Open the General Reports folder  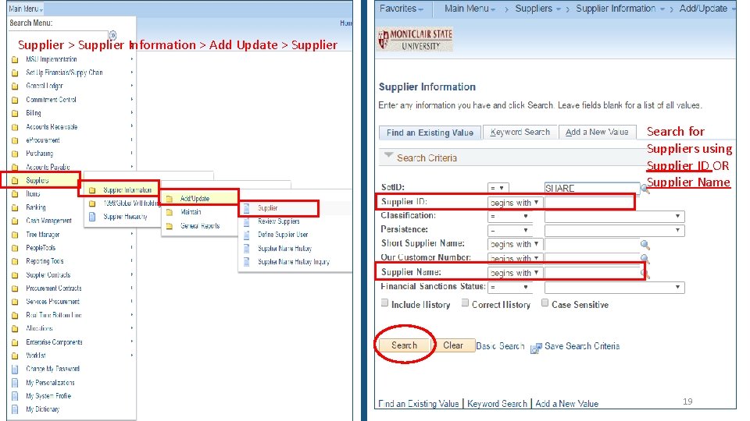(200, 226)
